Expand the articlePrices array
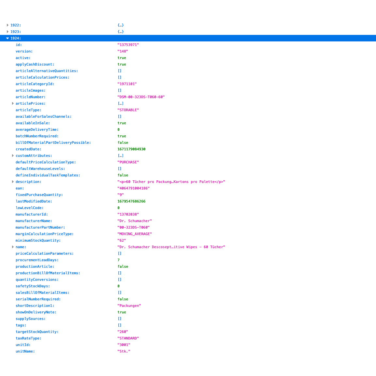Image resolution: width=376 pixels, height=376 pixels. (x=13, y=103)
